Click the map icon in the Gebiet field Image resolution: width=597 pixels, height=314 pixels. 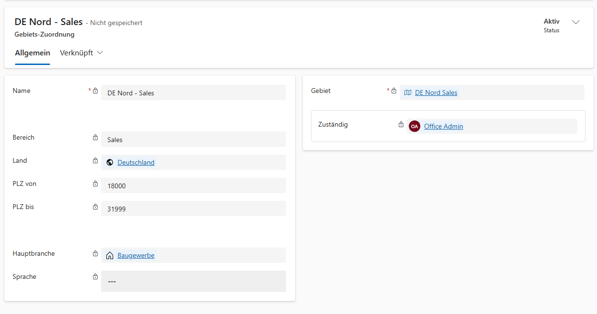point(408,93)
